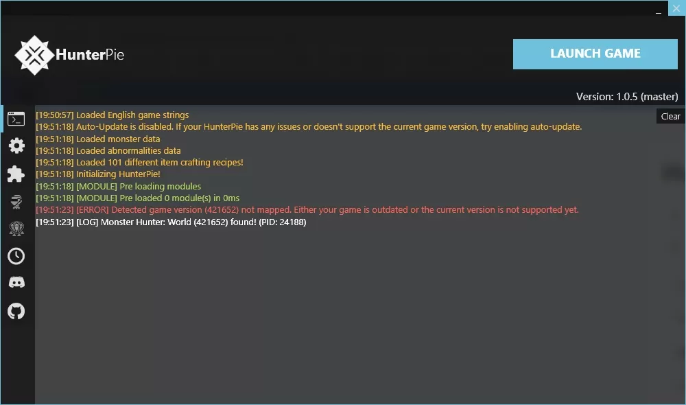Open the GitHub repository icon

coord(16,312)
